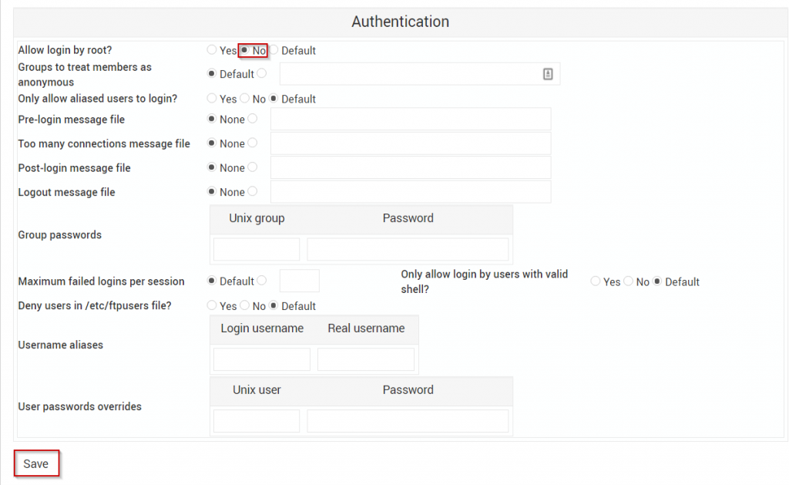Choose "Default" for Maximum failed logins per session
The height and width of the screenshot is (485, 789).
[x=212, y=281]
